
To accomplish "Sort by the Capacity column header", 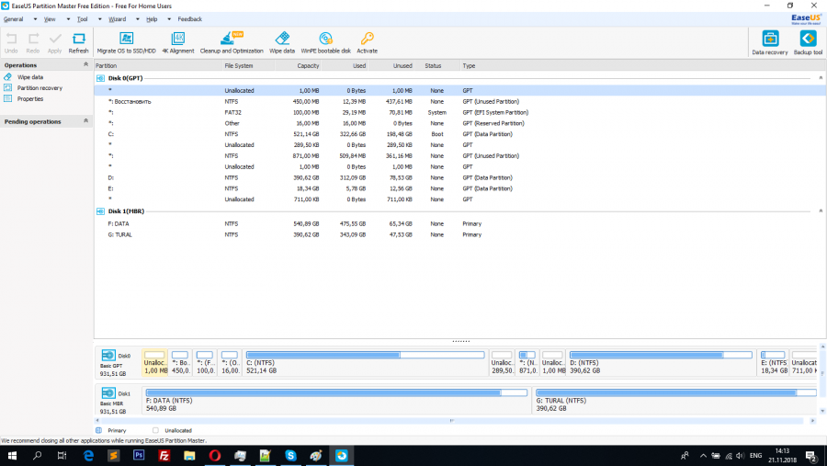I will [298, 66].
